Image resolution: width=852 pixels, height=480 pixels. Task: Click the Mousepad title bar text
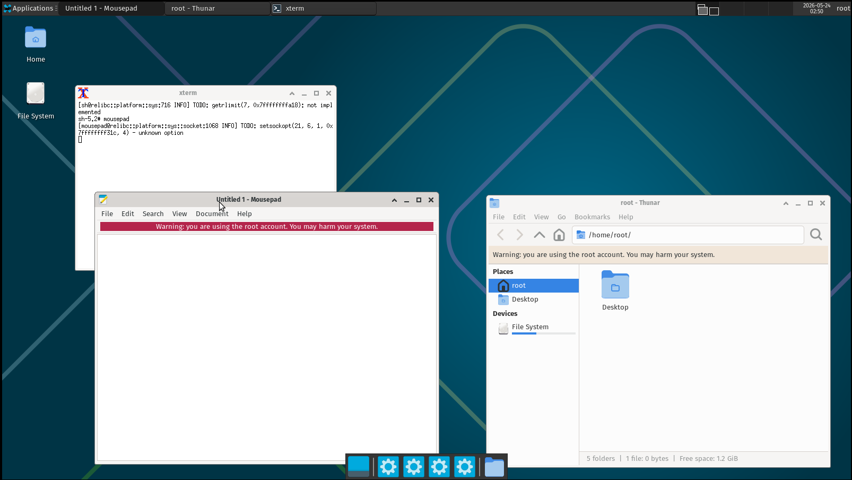point(249,200)
